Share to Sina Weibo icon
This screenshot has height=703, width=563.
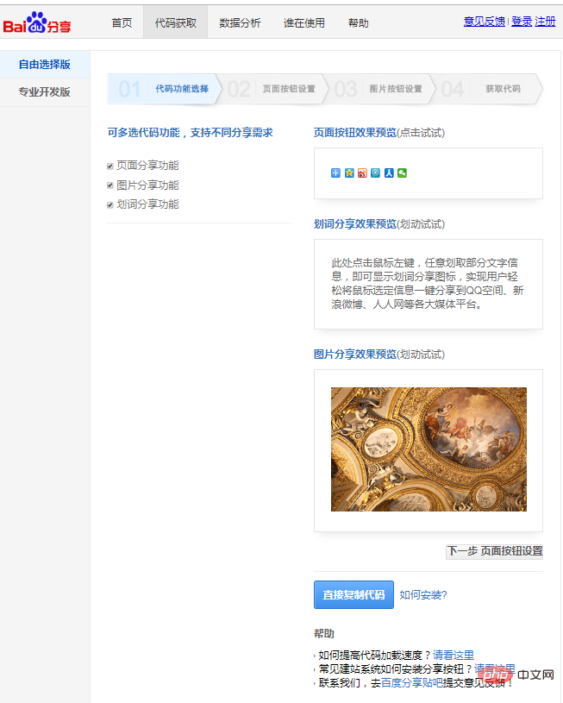[x=362, y=173]
